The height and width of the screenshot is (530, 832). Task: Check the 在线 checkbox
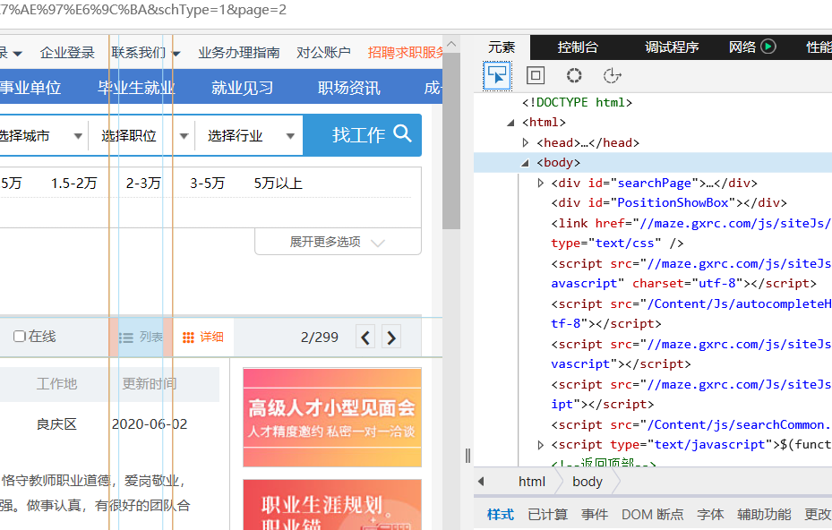(x=20, y=337)
